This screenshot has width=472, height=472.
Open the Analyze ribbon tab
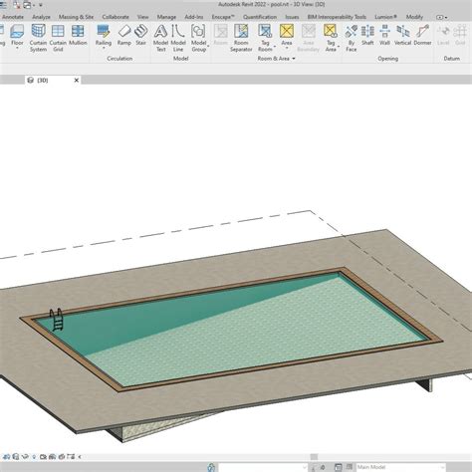click(x=41, y=17)
